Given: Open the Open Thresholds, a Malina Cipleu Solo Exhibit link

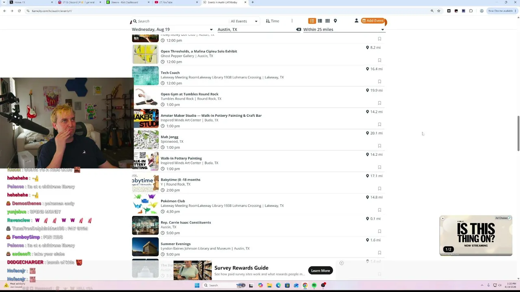Looking at the screenshot, I should click(x=199, y=52).
